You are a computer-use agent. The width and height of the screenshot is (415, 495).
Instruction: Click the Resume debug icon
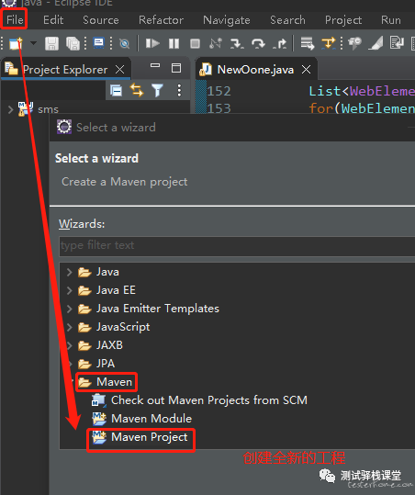click(152, 43)
